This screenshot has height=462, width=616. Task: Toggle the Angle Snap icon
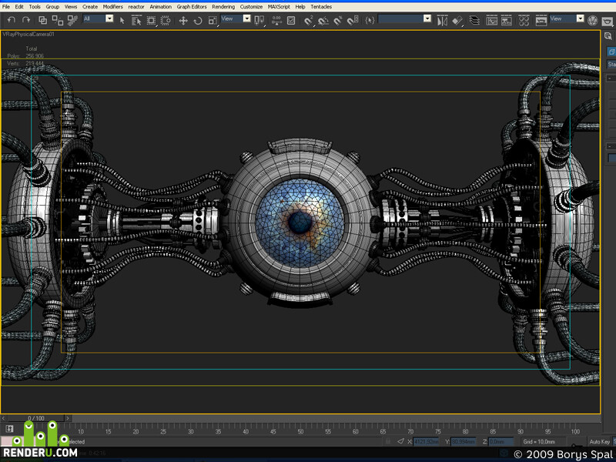click(323, 21)
